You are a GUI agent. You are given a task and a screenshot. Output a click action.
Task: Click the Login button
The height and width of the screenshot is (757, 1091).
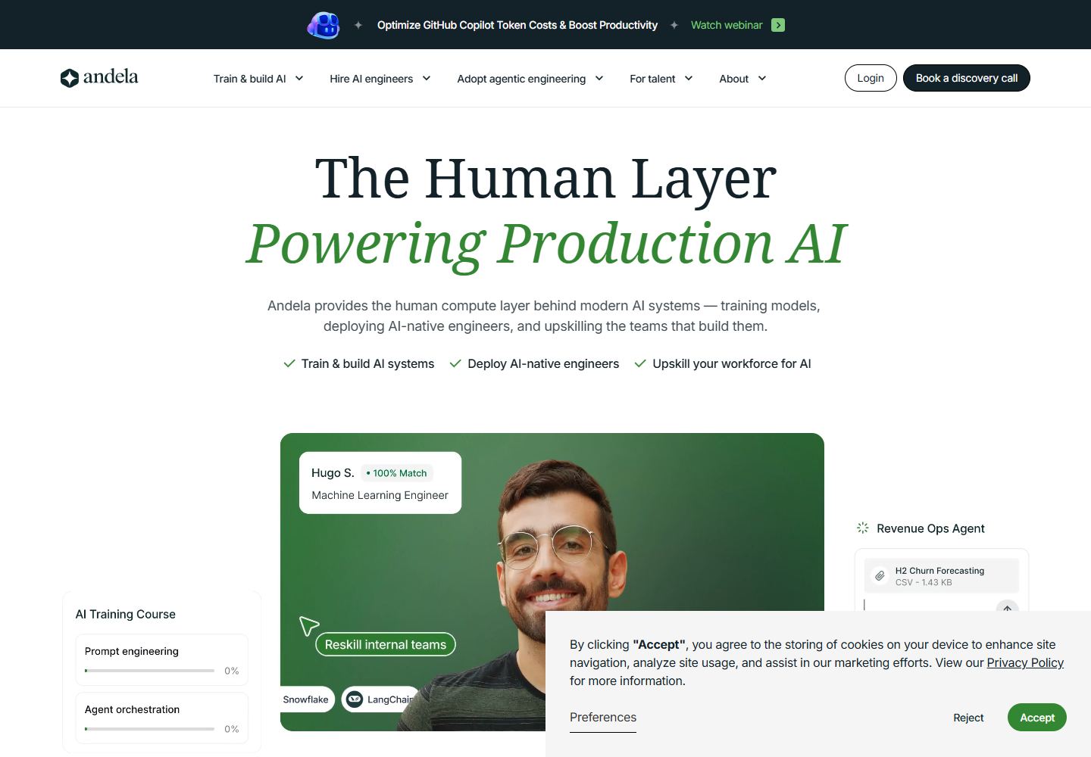coord(871,78)
